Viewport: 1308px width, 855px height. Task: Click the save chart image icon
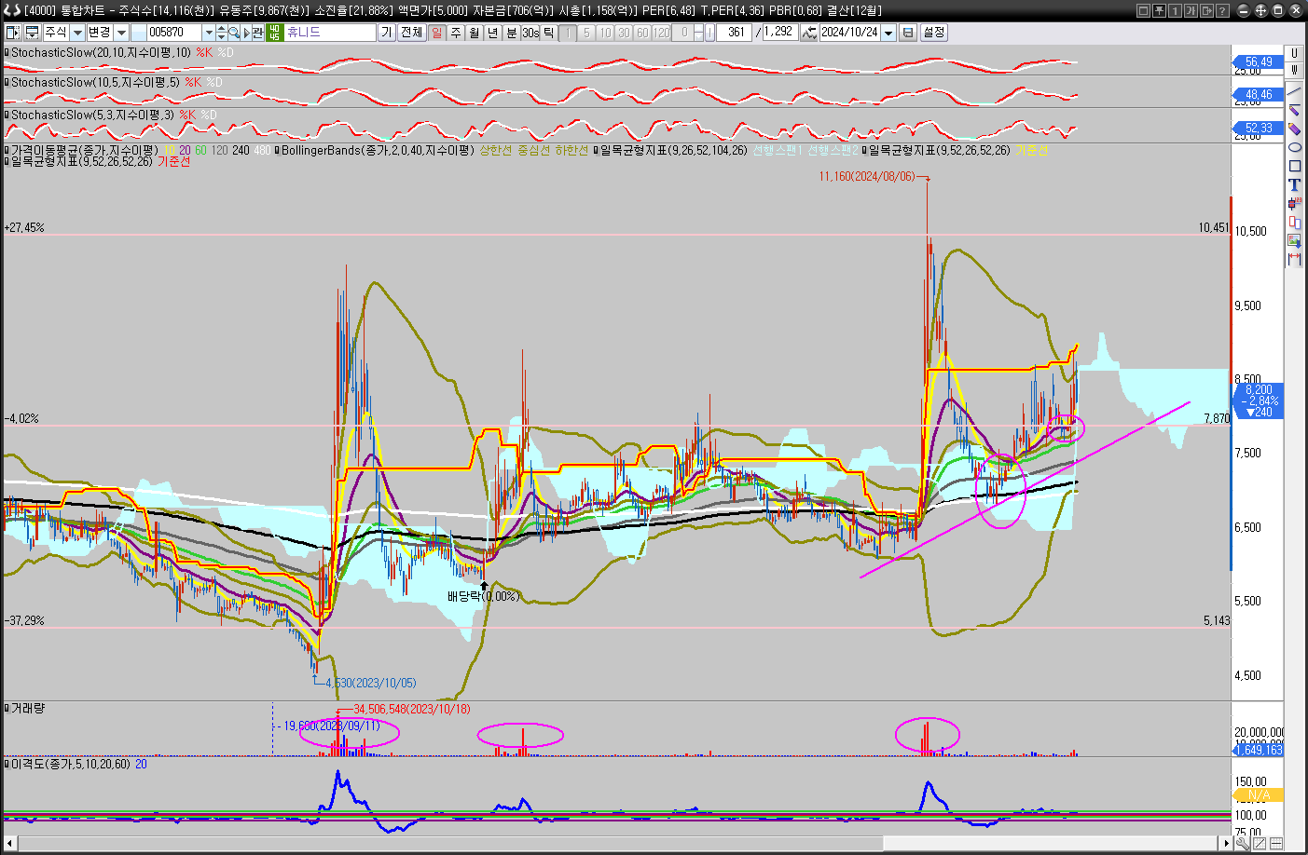coord(1294,240)
